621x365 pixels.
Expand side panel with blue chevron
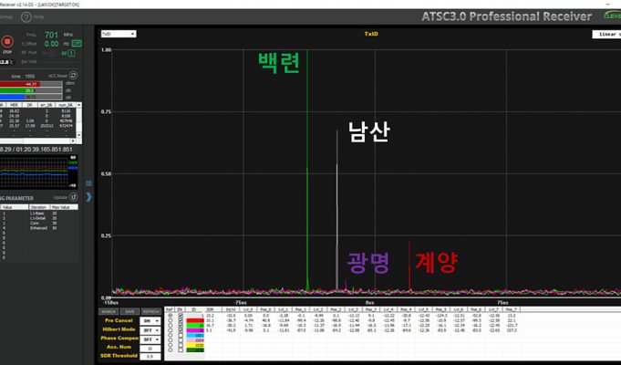pos(88,197)
